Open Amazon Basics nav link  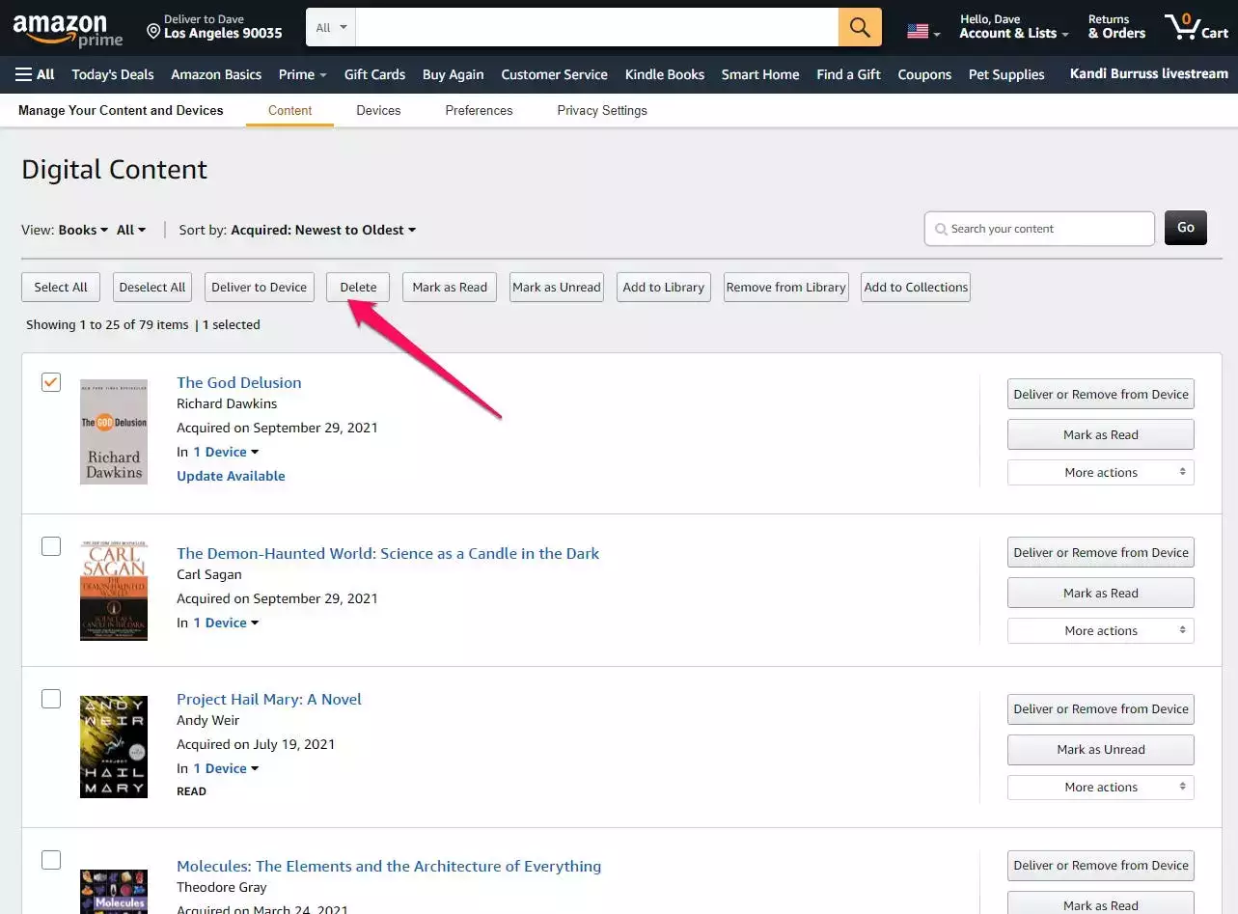(216, 74)
